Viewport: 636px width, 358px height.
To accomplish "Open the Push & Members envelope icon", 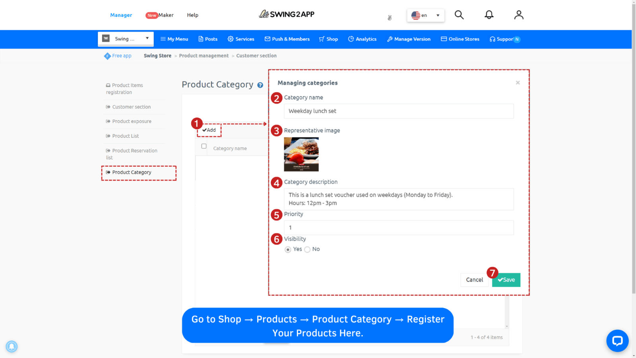I will pyautogui.click(x=268, y=39).
